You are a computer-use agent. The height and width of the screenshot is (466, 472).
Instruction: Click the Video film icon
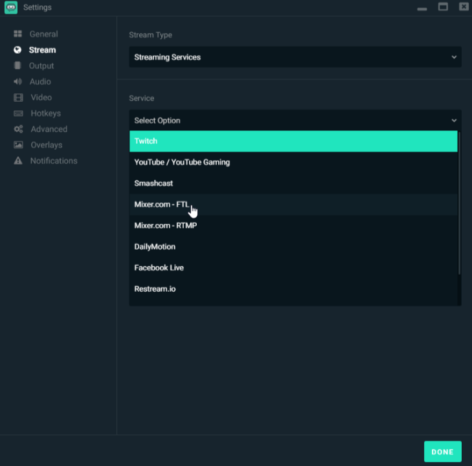(18, 98)
